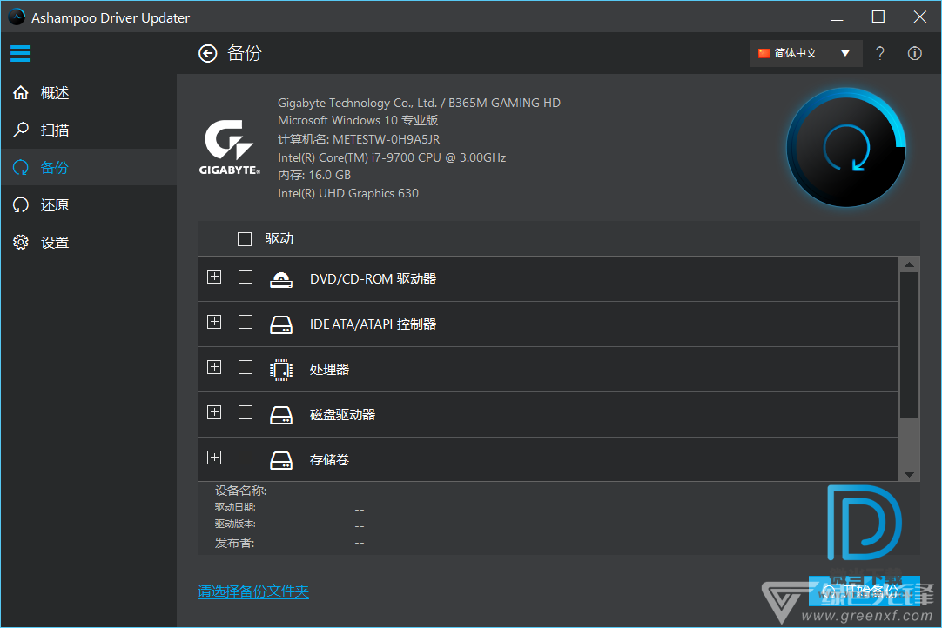Click the 驱动日期 label
The height and width of the screenshot is (628, 942).
tap(235, 507)
